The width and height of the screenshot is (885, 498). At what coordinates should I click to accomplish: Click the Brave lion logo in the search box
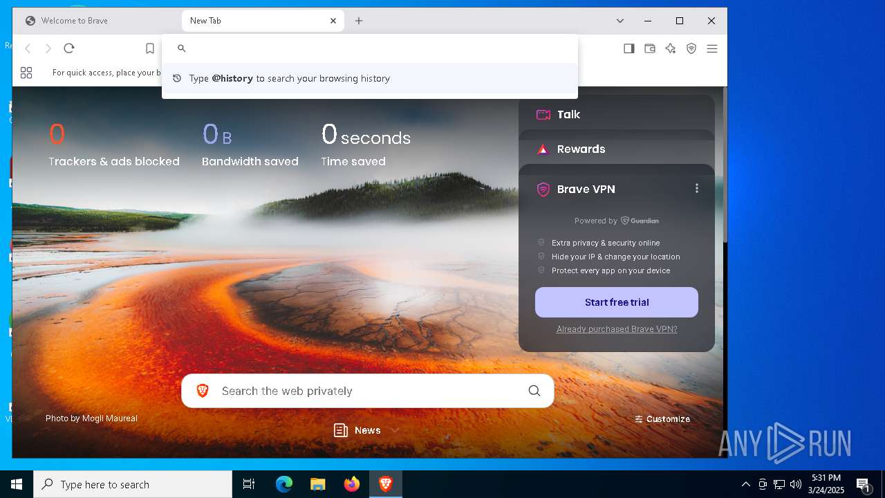(203, 391)
